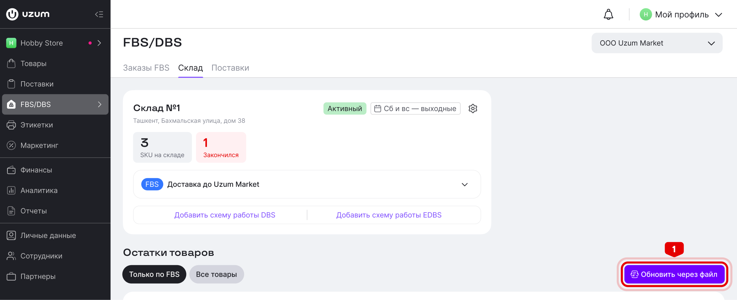Select the Все товары filter

click(217, 274)
